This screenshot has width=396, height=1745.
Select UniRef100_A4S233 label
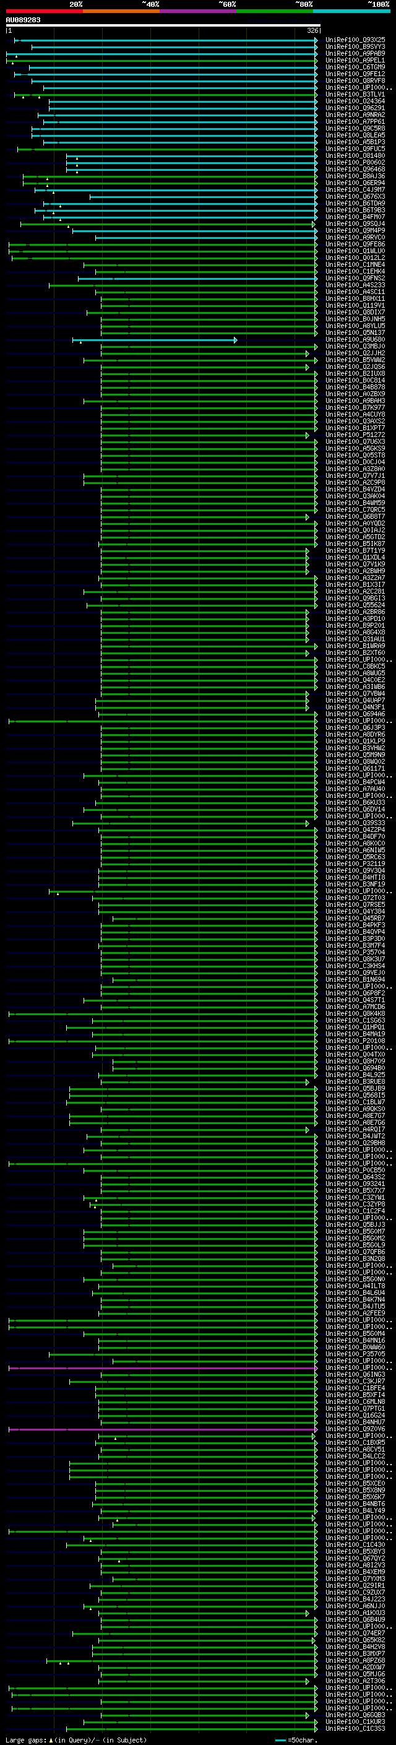[x=355, y=285]
